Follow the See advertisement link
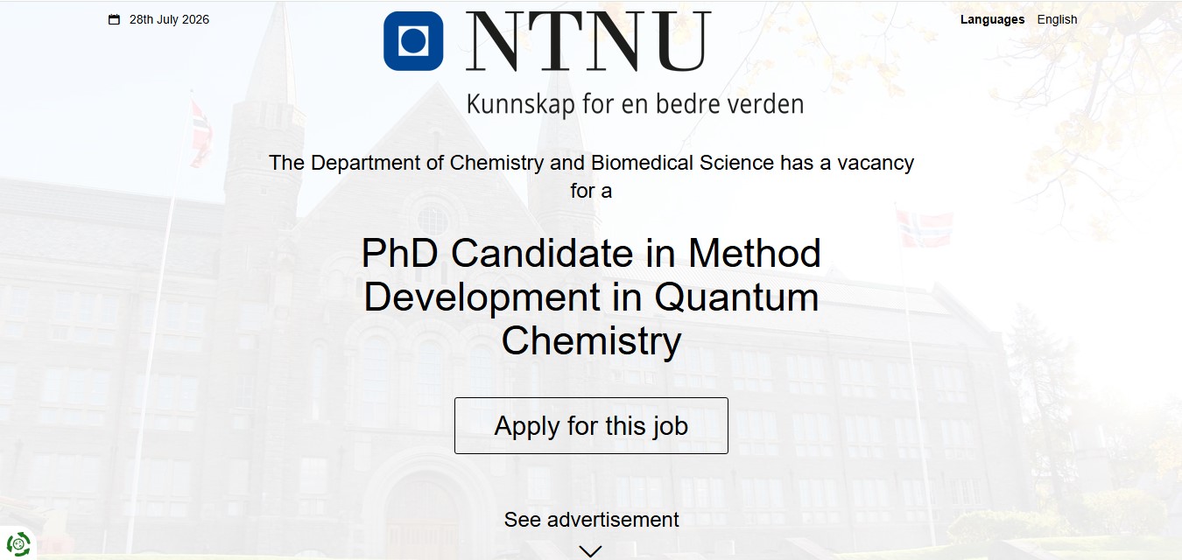 click(591, 520)
